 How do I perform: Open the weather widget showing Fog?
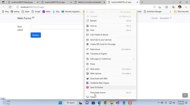click(7, 103)
